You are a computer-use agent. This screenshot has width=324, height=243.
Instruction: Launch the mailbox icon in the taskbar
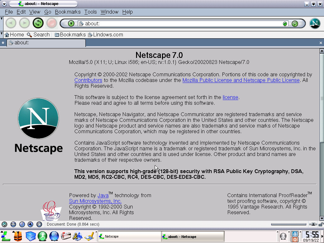coord(66,236)
